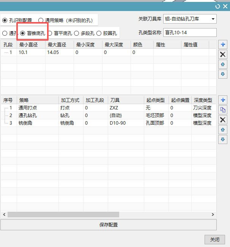Add a strategy with the lower plus icon

click(x=223, y=100)
